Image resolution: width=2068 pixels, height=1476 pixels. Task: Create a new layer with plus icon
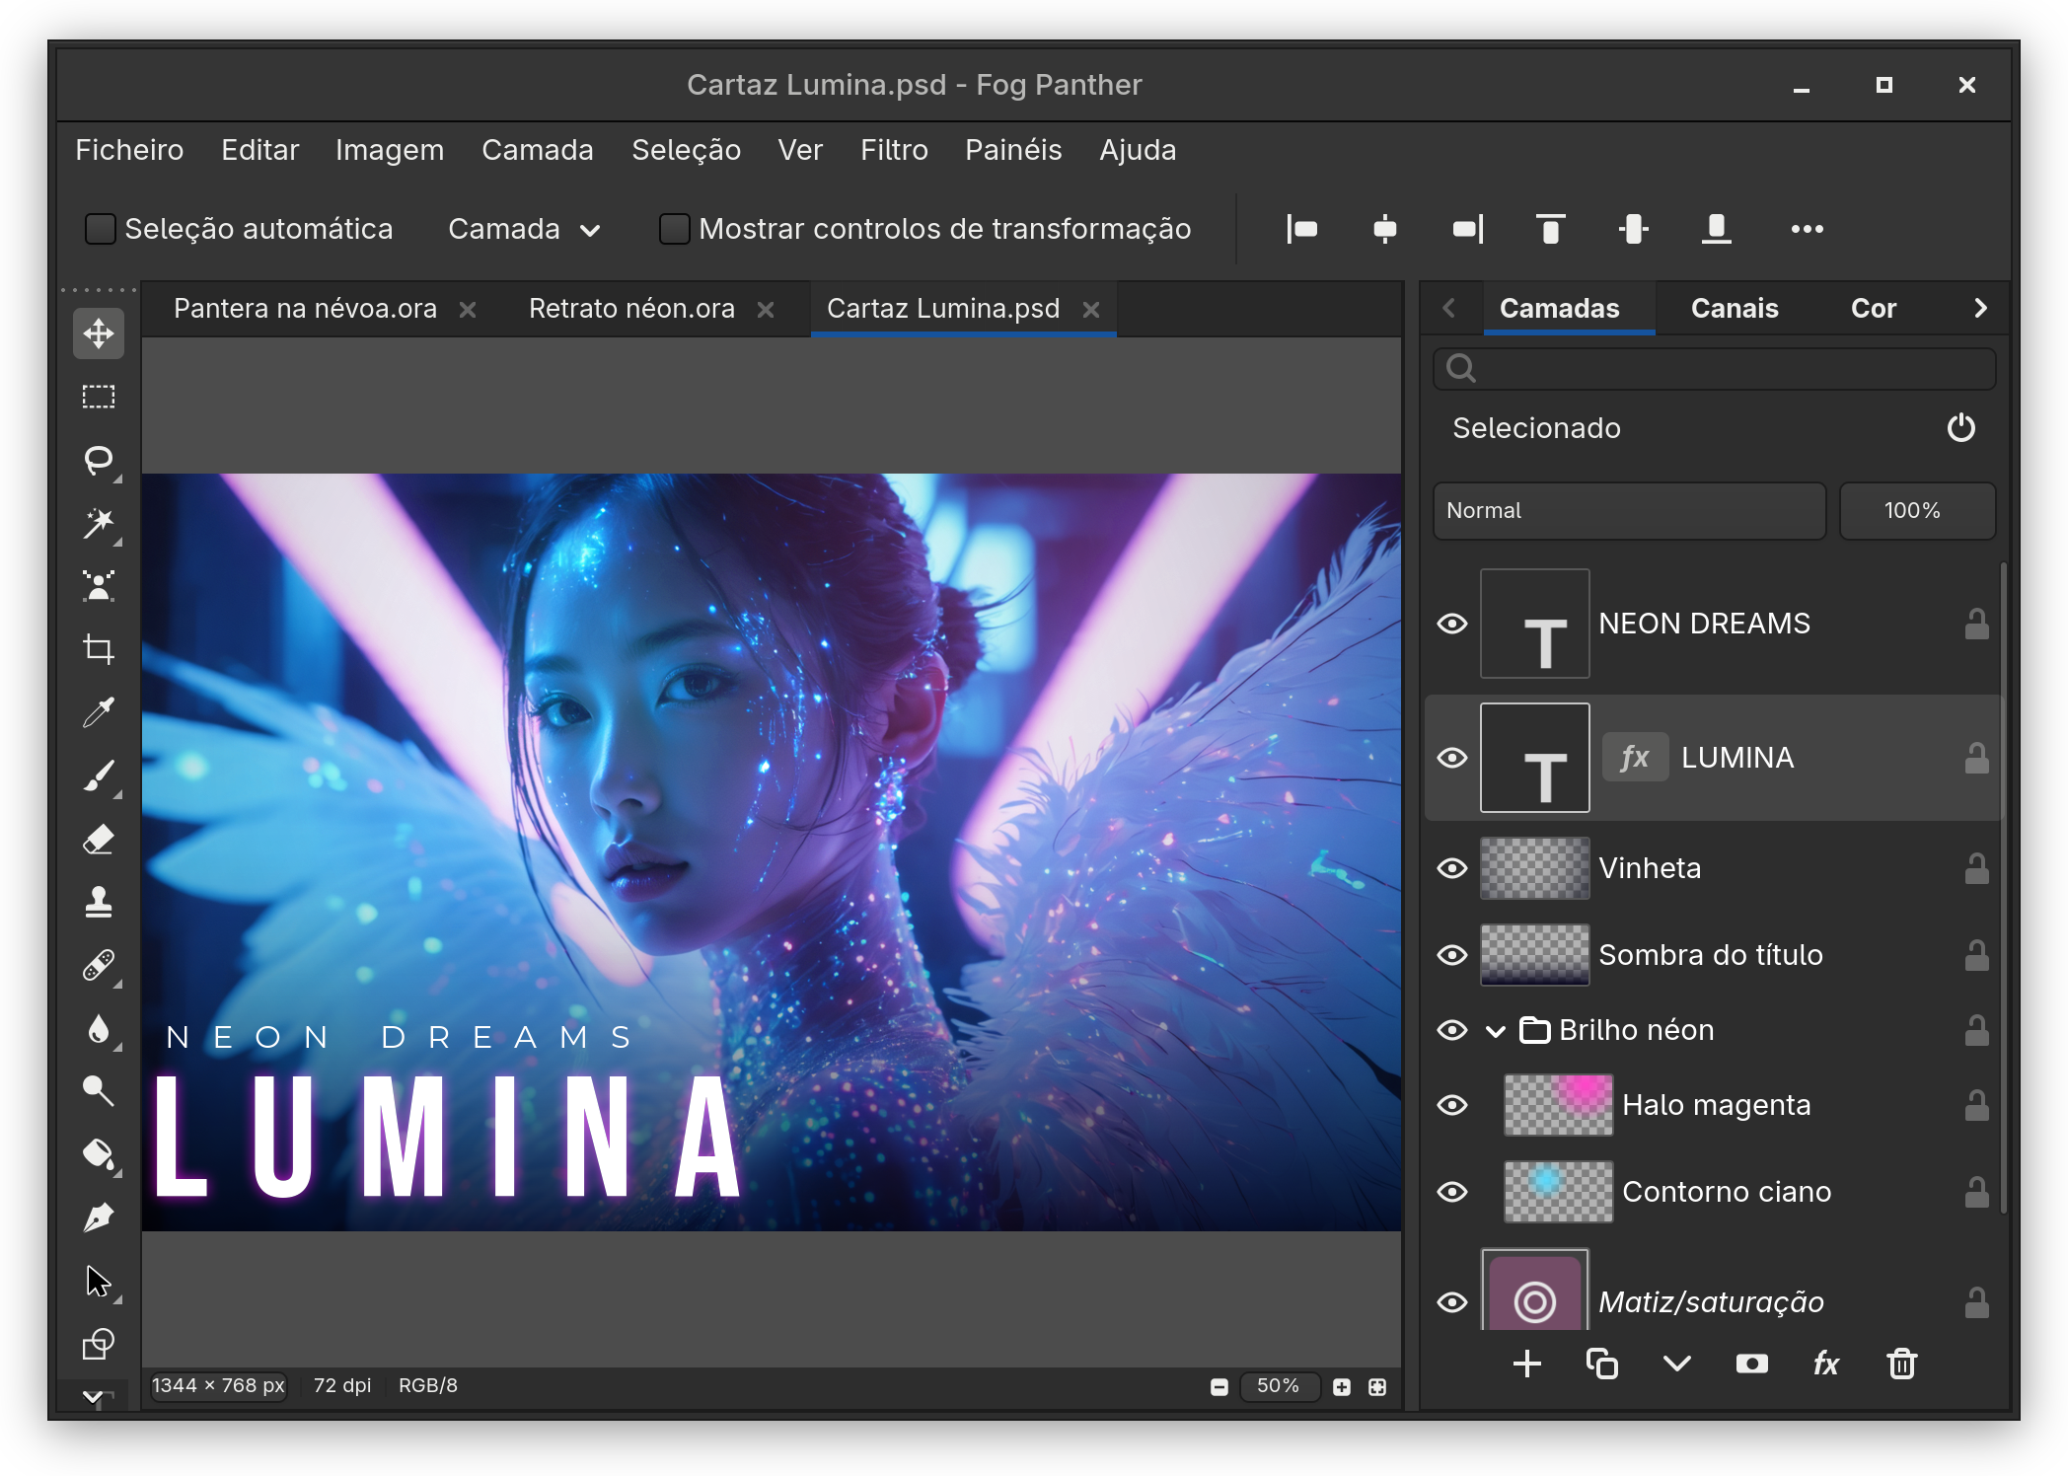[1526, 1365]
